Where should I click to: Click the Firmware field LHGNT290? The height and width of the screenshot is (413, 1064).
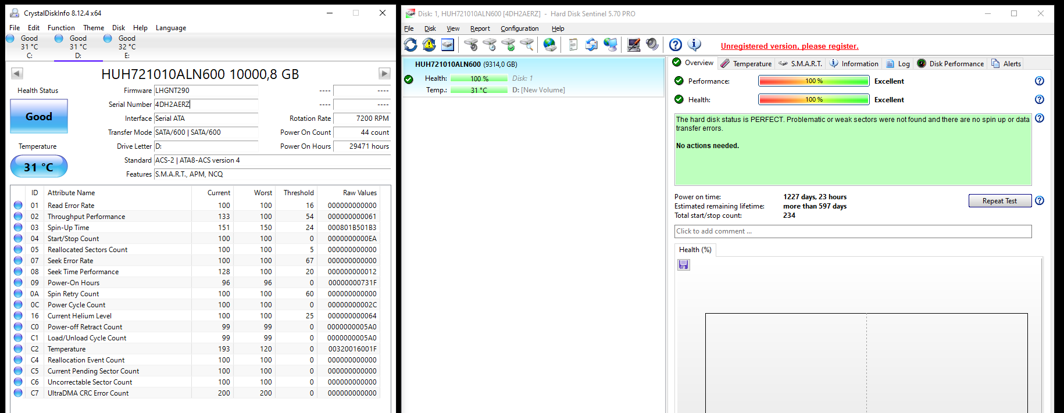click(x=206, y=91)
